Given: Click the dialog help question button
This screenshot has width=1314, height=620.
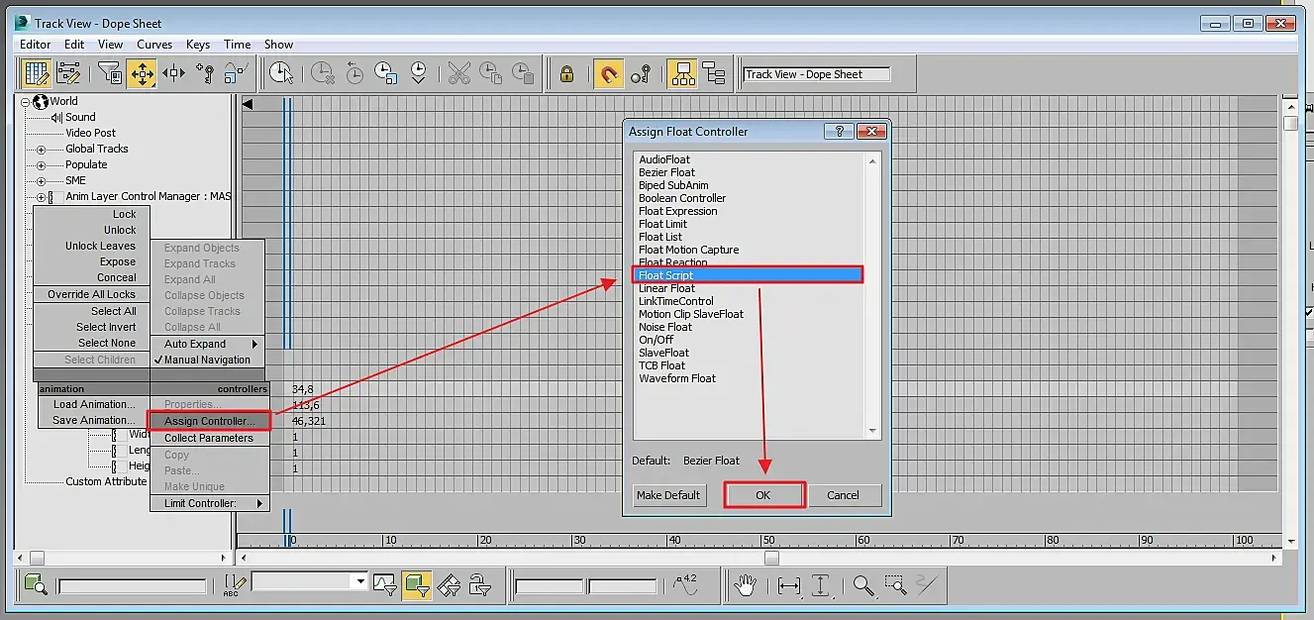Looking at the screenshot, I should [839, 131].
